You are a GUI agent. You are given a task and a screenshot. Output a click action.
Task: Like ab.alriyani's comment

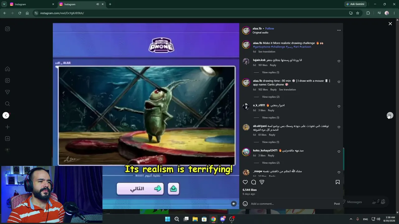(x=339, y=127)
